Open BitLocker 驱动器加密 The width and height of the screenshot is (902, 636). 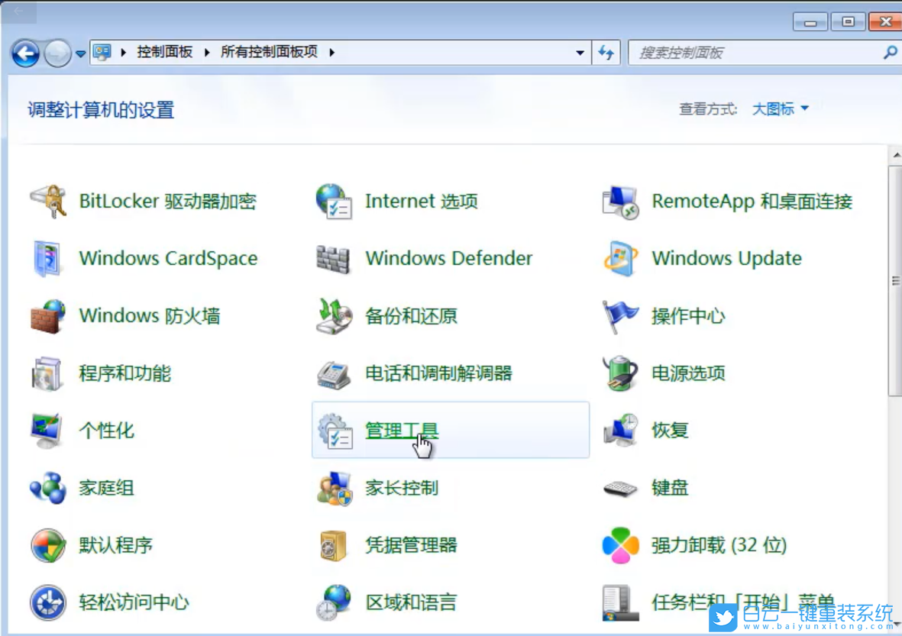point(167,201)
